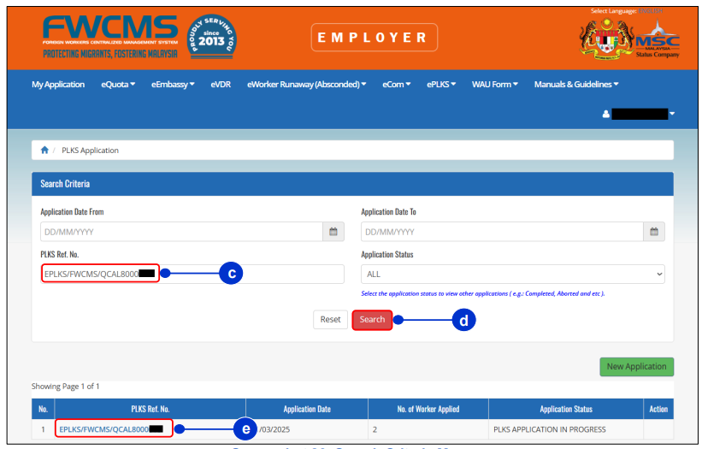Focus the Application Date From field
Viewport: 702px width, 449px height.
point(181,232)
